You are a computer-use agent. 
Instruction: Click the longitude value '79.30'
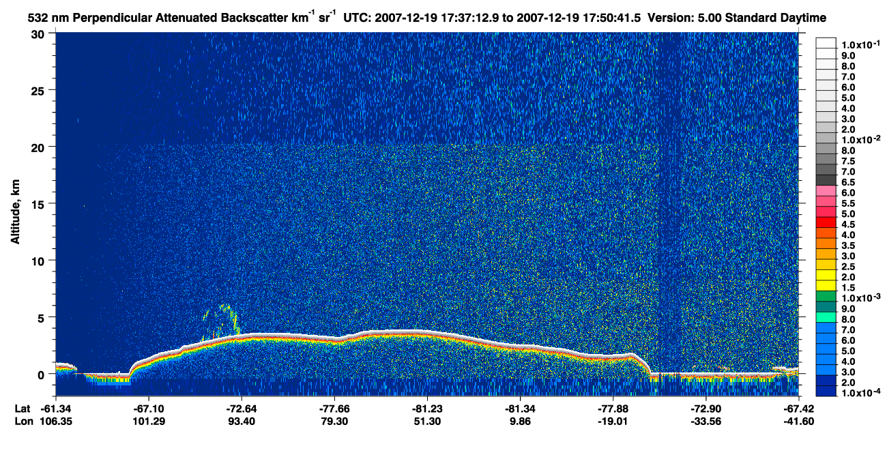click(334, 422)
